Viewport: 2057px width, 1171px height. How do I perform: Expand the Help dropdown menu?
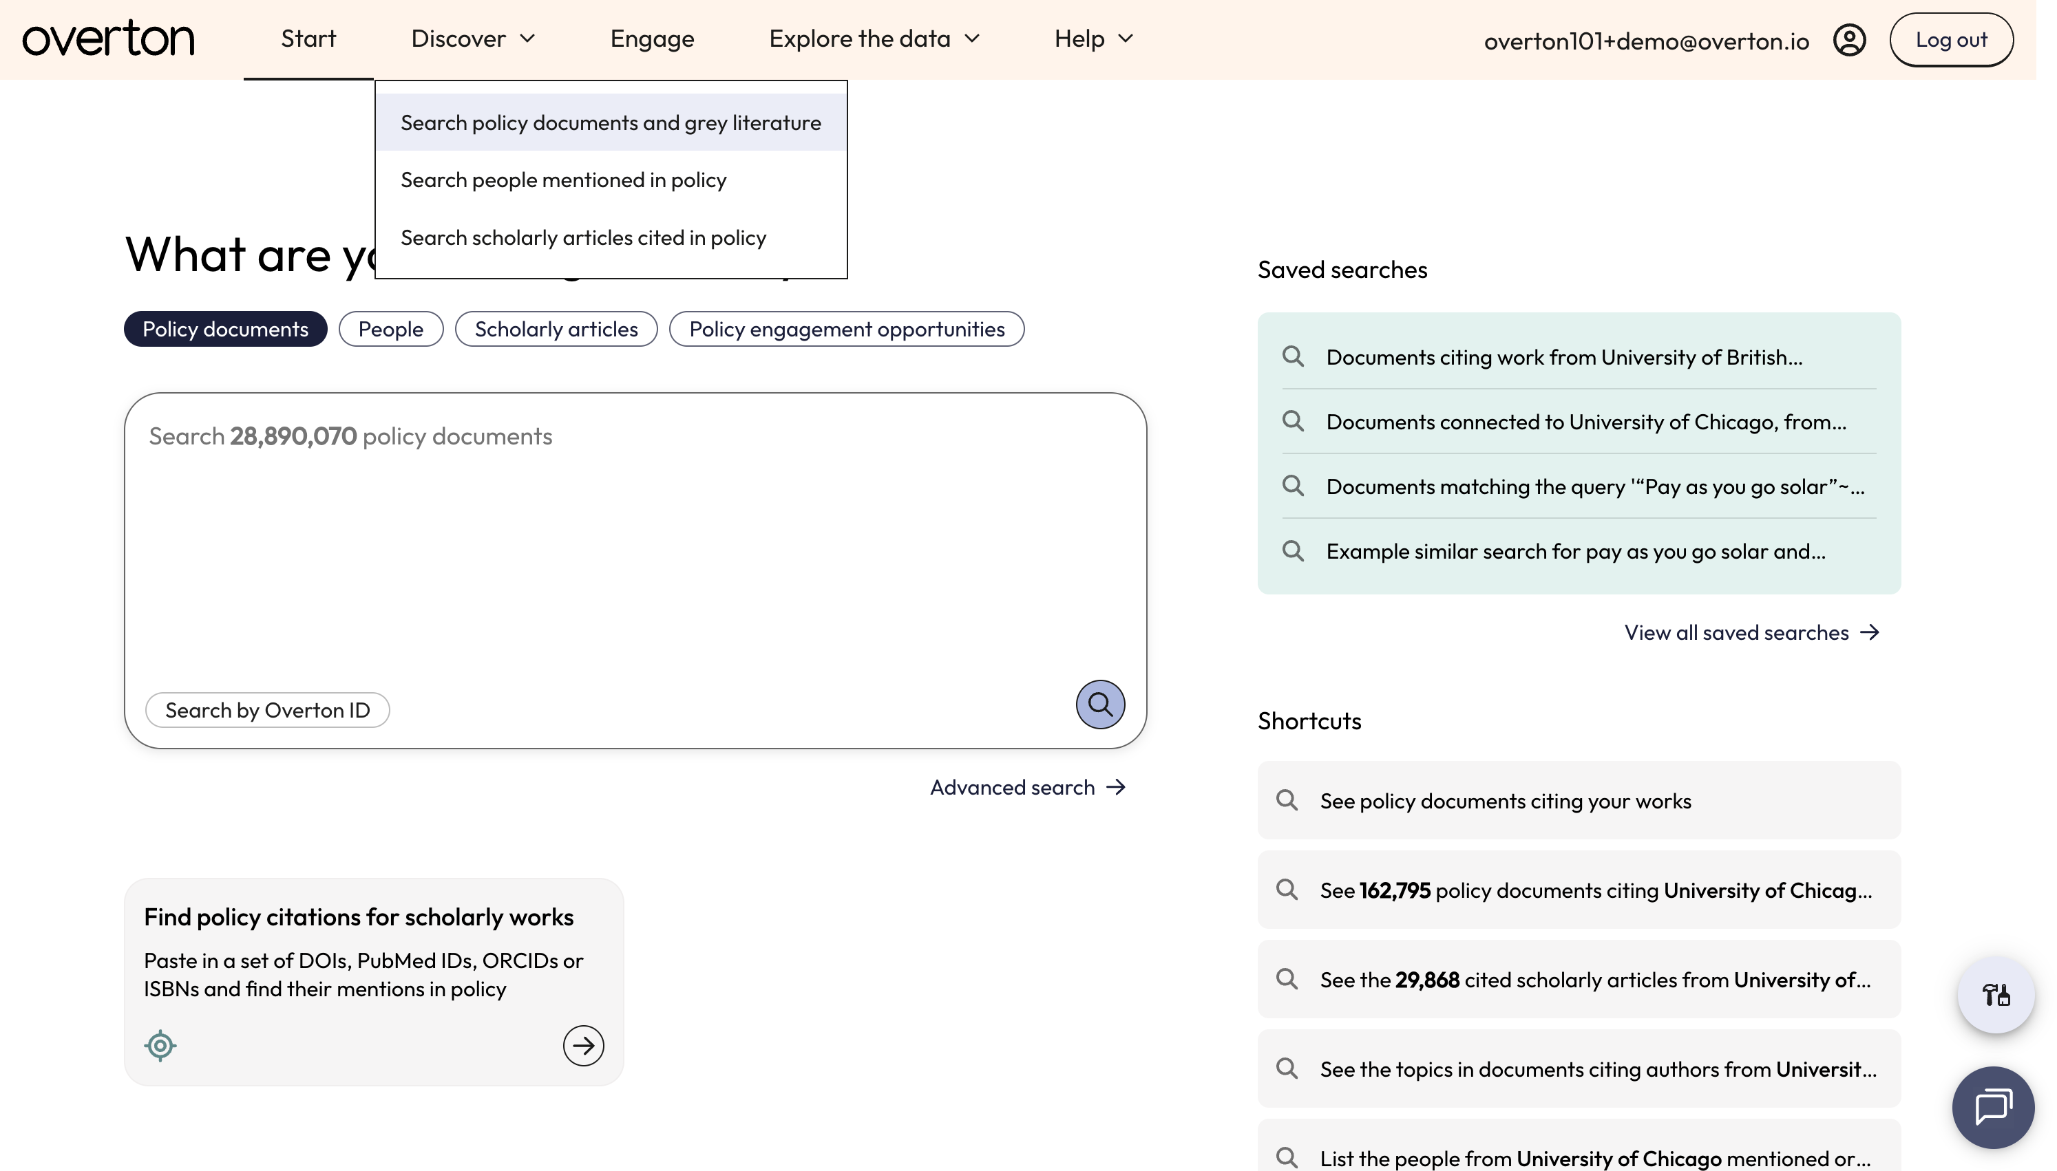[x=1093, y=39]
